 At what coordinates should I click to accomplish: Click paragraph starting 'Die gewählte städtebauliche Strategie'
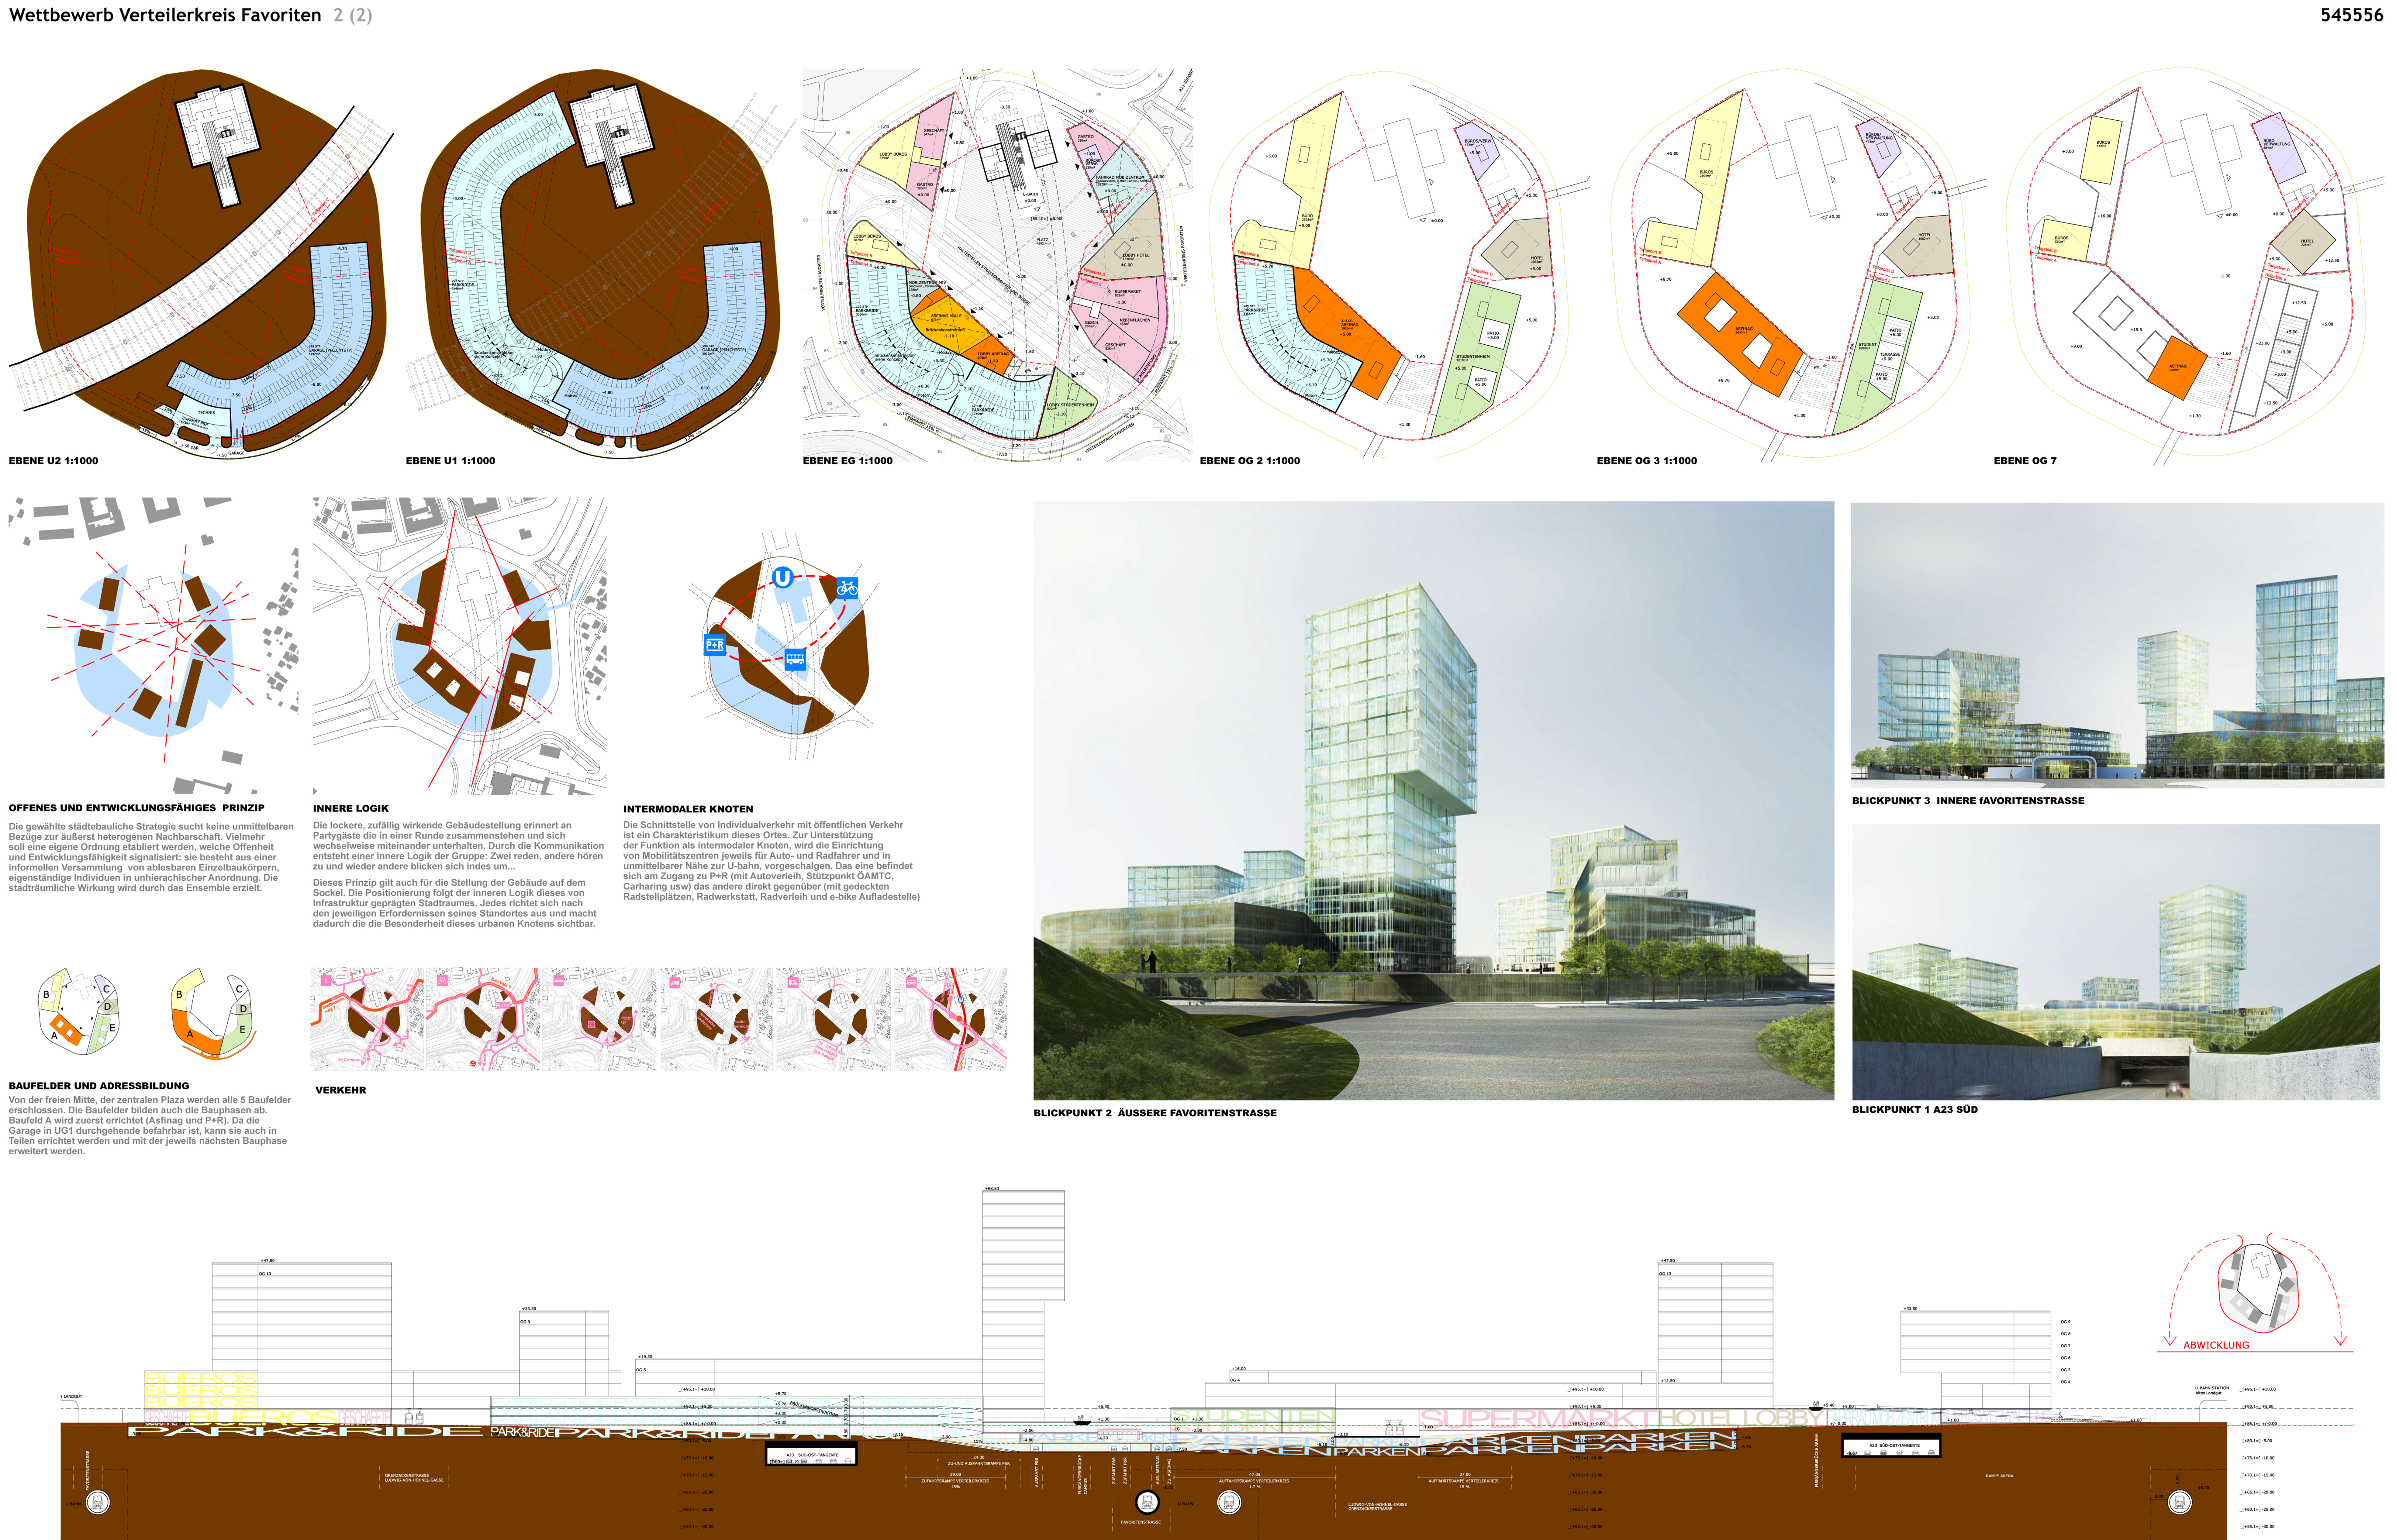[x=151, y=857]
